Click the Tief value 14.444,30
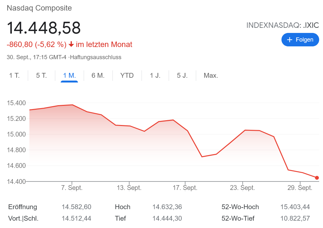This screenshot has width=323, height=228. 167,218
